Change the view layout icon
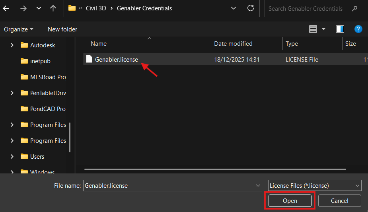The image size is (368, 212). (x=313, y=29)
